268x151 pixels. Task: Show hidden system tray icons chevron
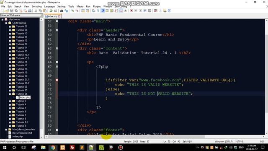point(197,147)
